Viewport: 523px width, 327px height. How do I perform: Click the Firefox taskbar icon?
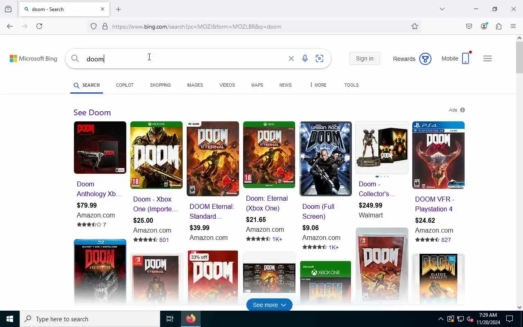[x=191, y=319]
